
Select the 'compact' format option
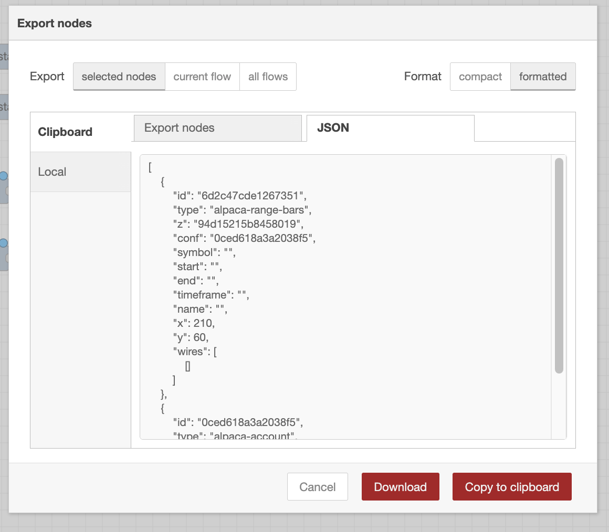click(480, 77)
